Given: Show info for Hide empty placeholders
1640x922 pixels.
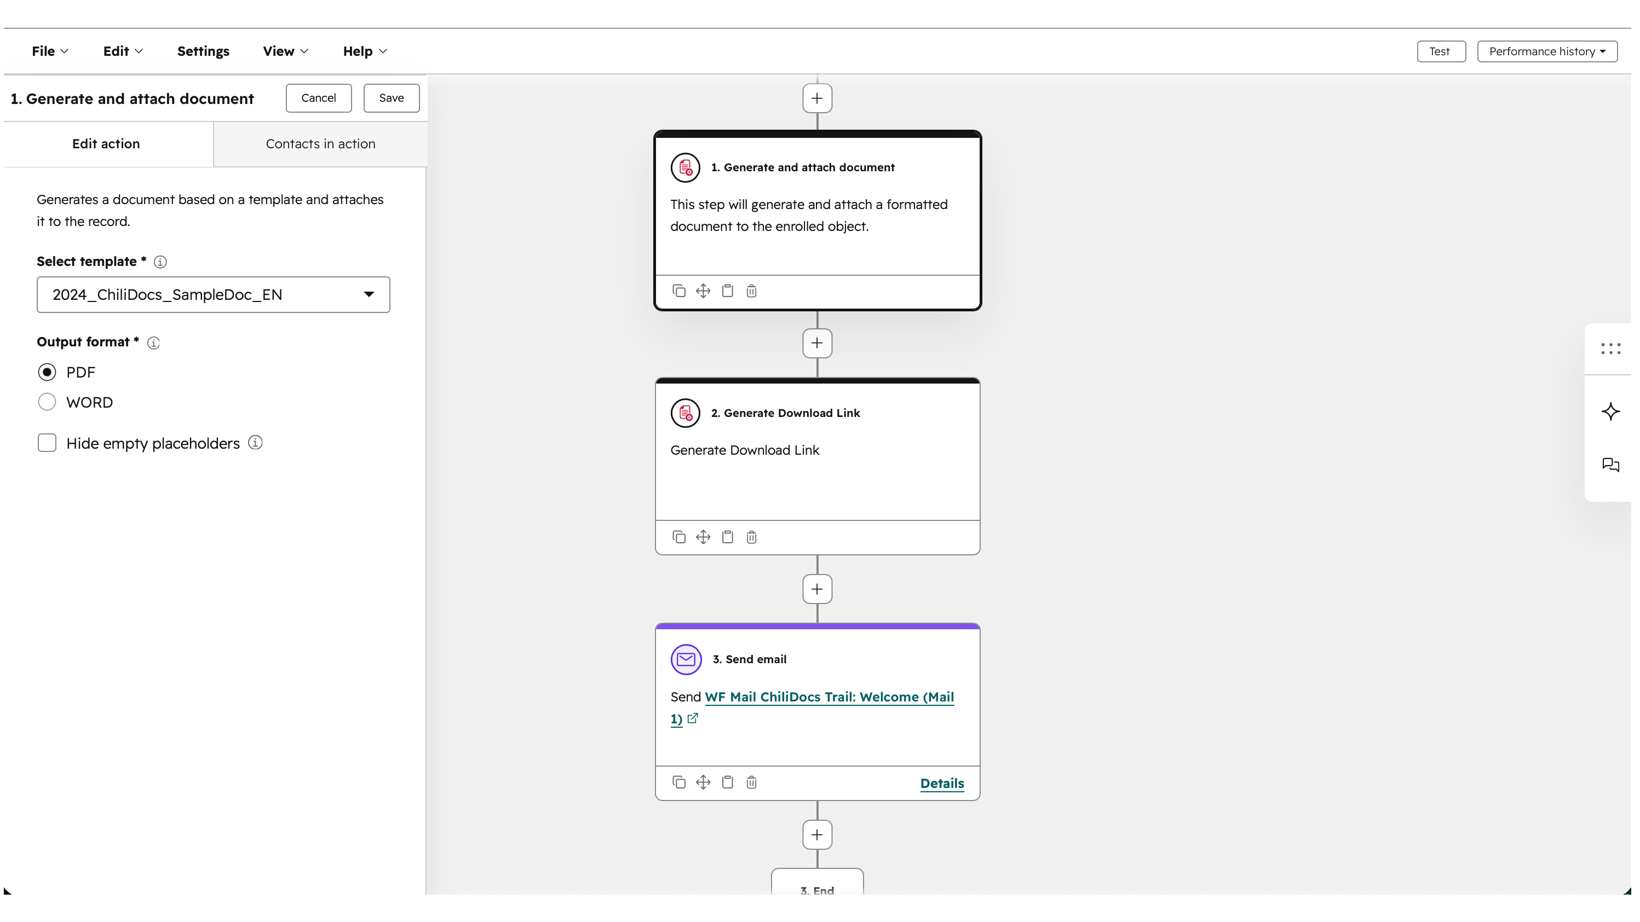Looking at the screenshot, I should point(255,442).
